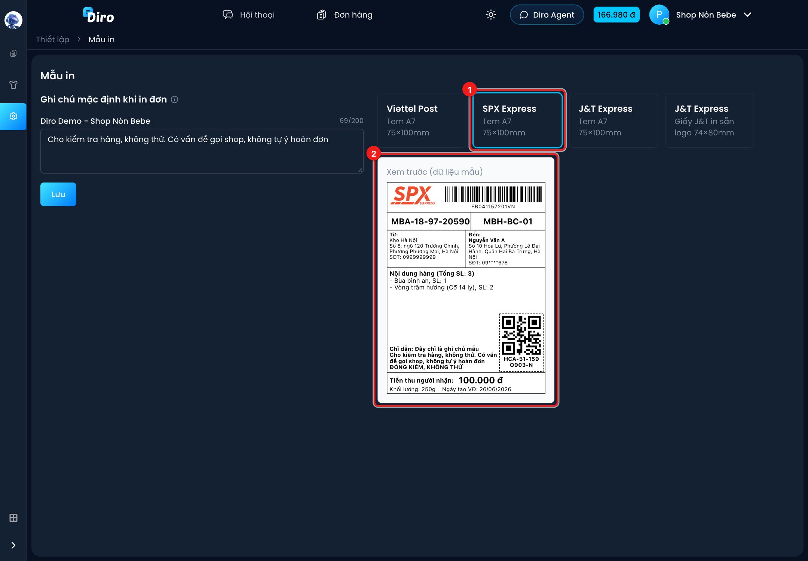Viewport: 808px width, 561px height.
Task: Expand the Shop Nón Bebe dropdown arrow
Action: tap(747, 15)
